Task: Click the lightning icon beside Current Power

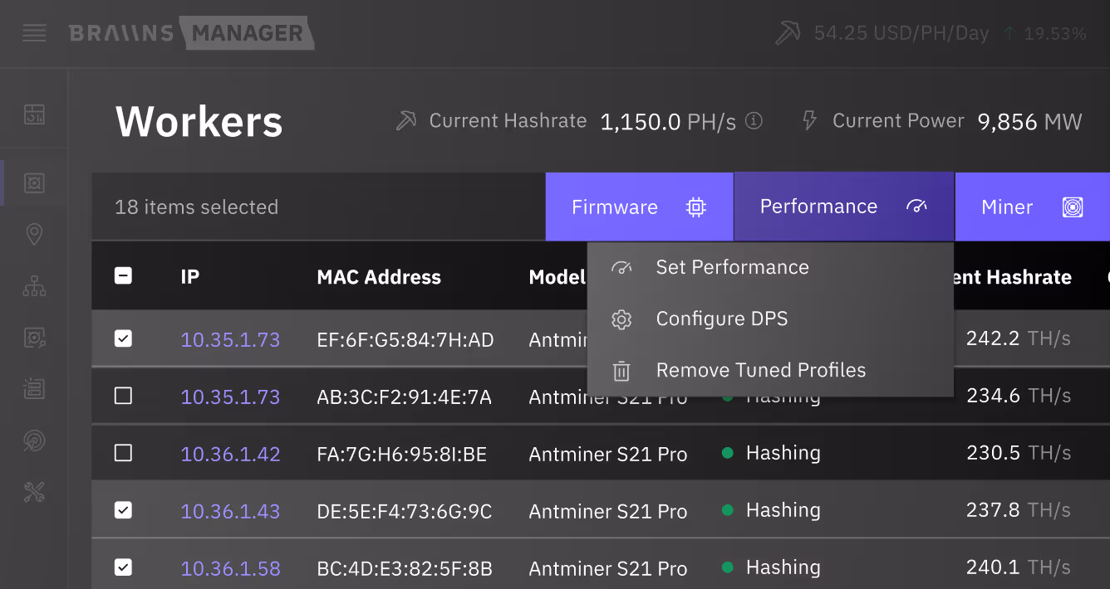Action: [809, 121]
